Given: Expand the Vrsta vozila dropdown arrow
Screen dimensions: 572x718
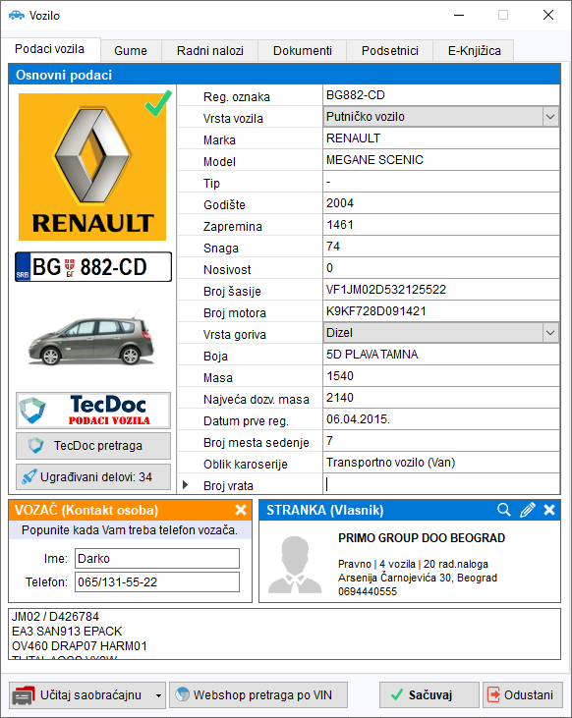Looking at the screenshot, I should coord(550,117).
